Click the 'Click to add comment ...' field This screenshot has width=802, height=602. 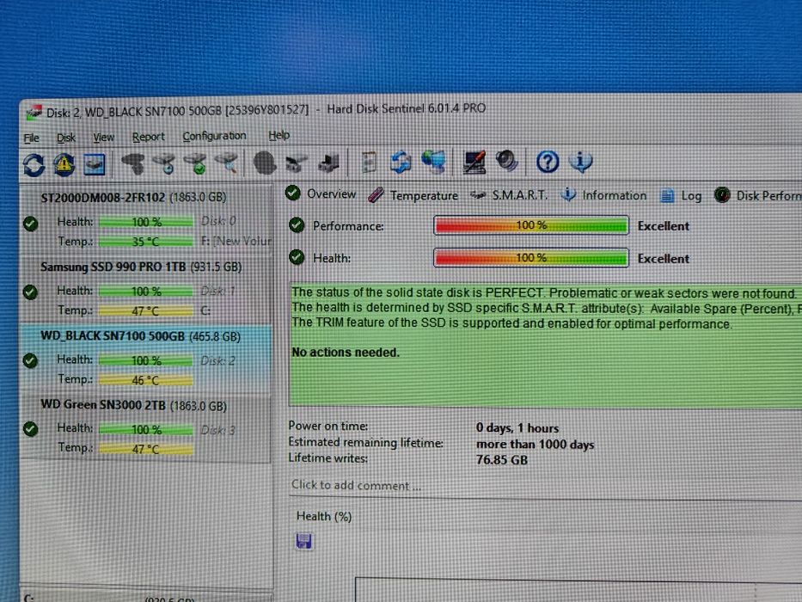[x=545, y=485]
